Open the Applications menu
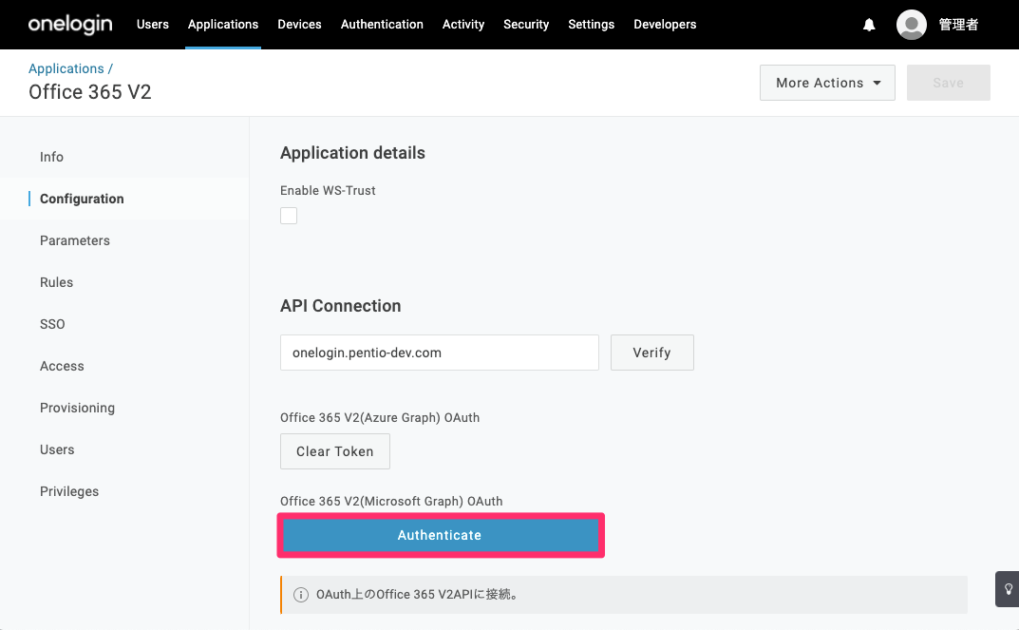The image size is (1019, 630). click(x=223, y=25)
